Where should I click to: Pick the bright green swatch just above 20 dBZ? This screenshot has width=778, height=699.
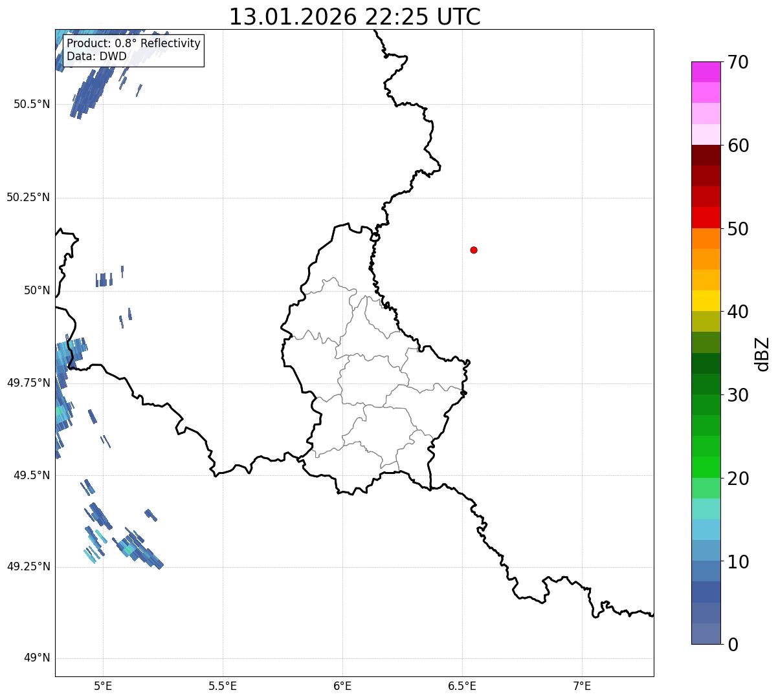point(706,468)
